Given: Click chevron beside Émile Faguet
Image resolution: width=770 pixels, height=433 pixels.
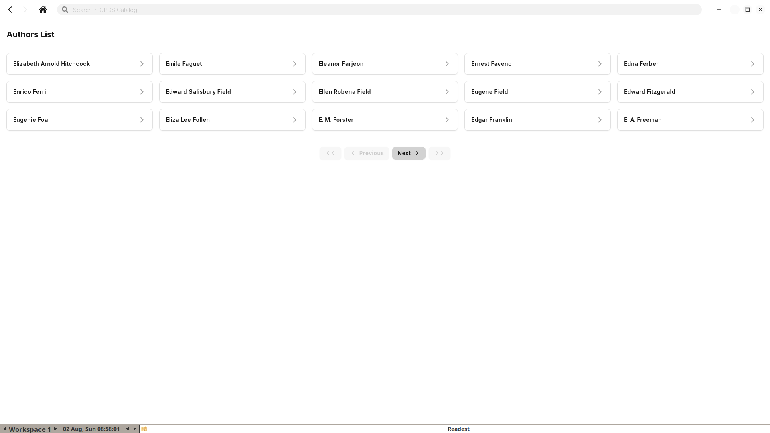Looking at the screenshot, I should (294, 64).
